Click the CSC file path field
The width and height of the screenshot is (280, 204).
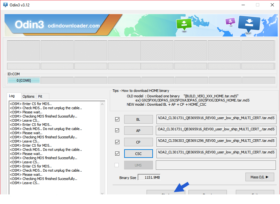pyautogui.click(x=216, y=153)
